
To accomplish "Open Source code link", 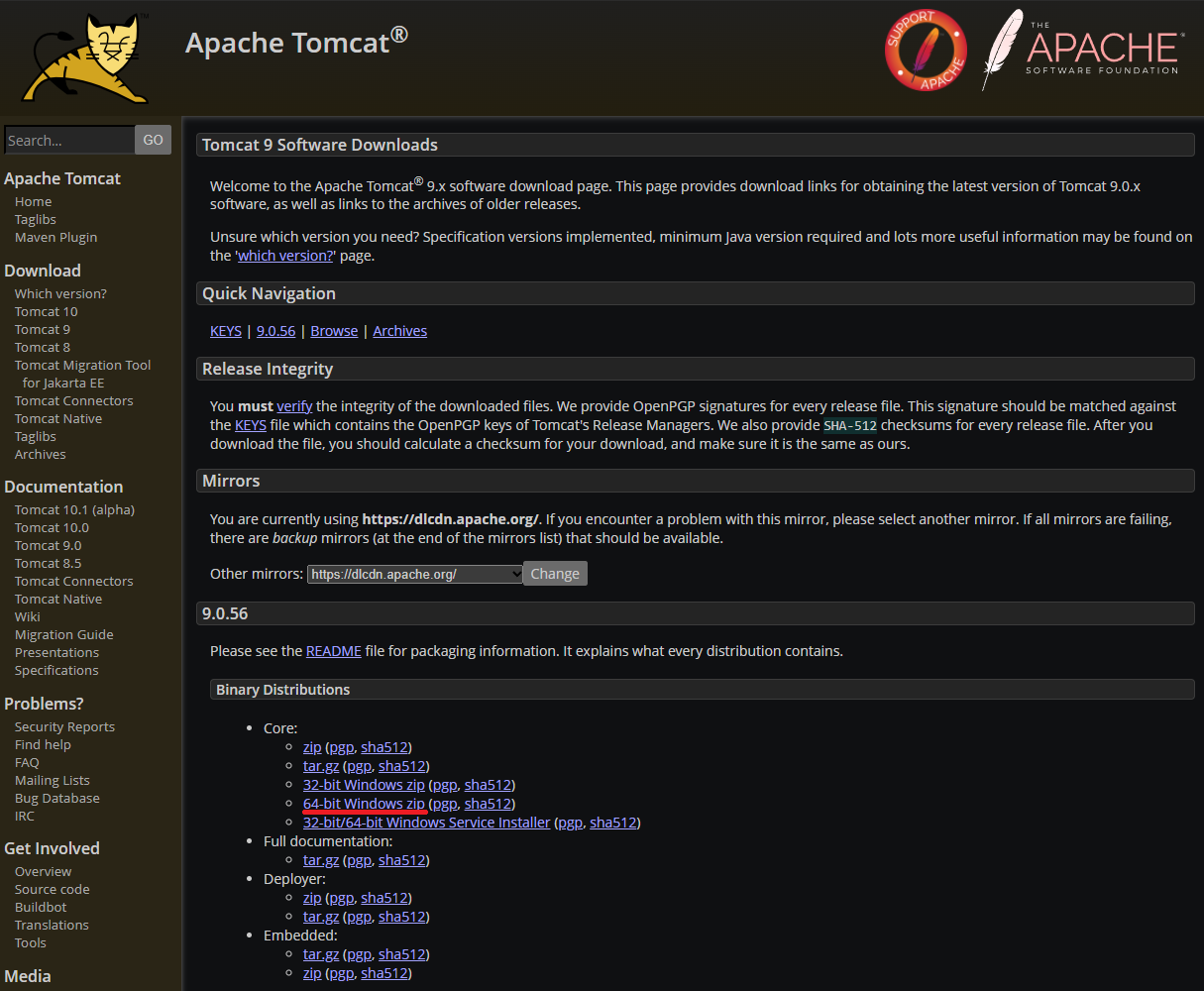I will pyautogui.click(x=53, y=889).
